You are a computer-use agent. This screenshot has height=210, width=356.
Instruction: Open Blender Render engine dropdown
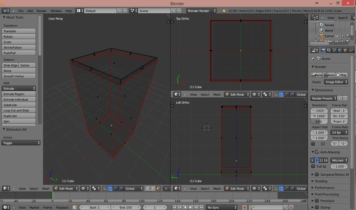tap(201, 11)
